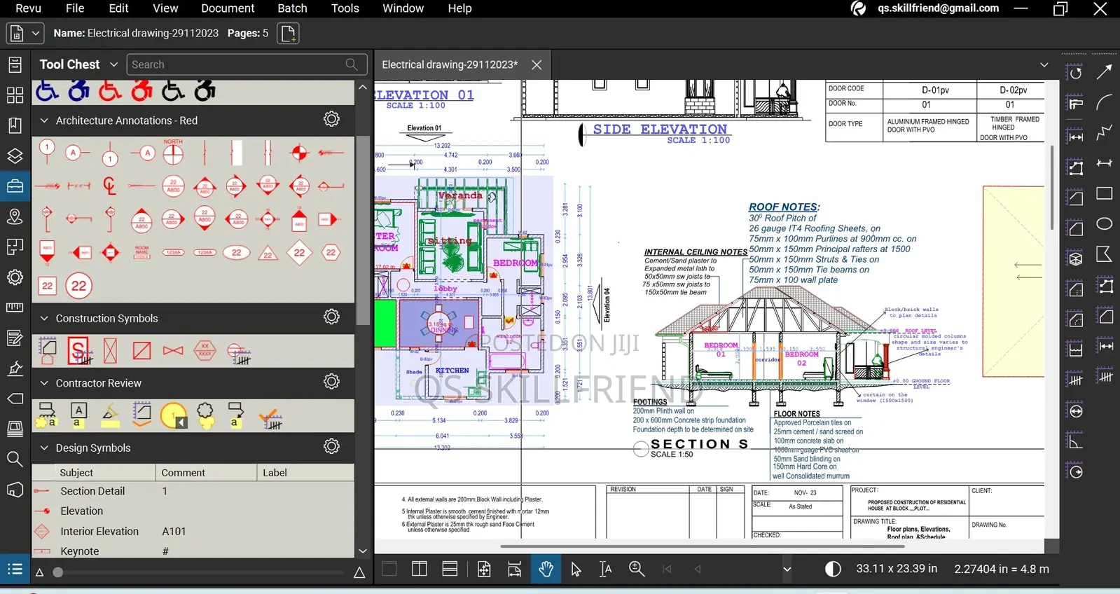Select the Arc markup tool
1120x594 pixels.
click(x=1104, y=102)
